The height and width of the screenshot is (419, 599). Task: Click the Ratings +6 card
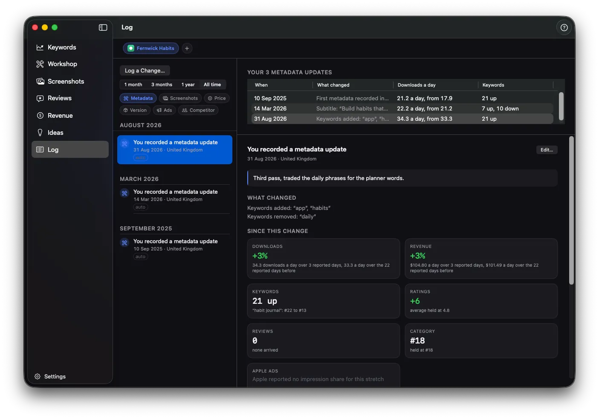pyautogui.click(x=481, y=301)
